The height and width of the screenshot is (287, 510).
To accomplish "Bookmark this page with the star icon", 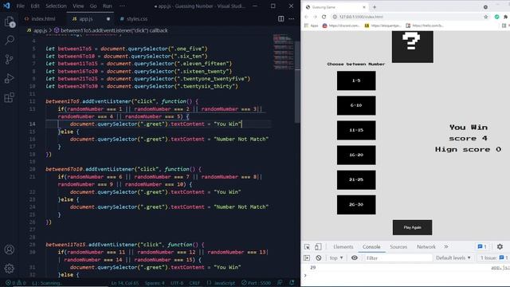I will pyautogui.click(x=485, y=17).
